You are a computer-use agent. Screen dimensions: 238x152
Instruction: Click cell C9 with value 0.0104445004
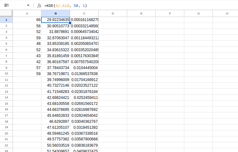coord(84,68)
